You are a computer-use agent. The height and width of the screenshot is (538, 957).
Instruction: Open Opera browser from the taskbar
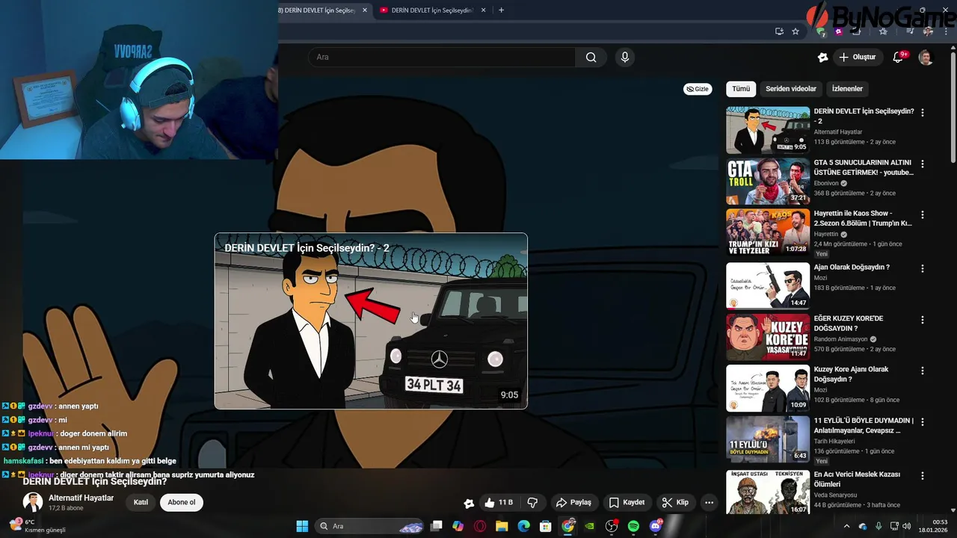pos(480,526)
